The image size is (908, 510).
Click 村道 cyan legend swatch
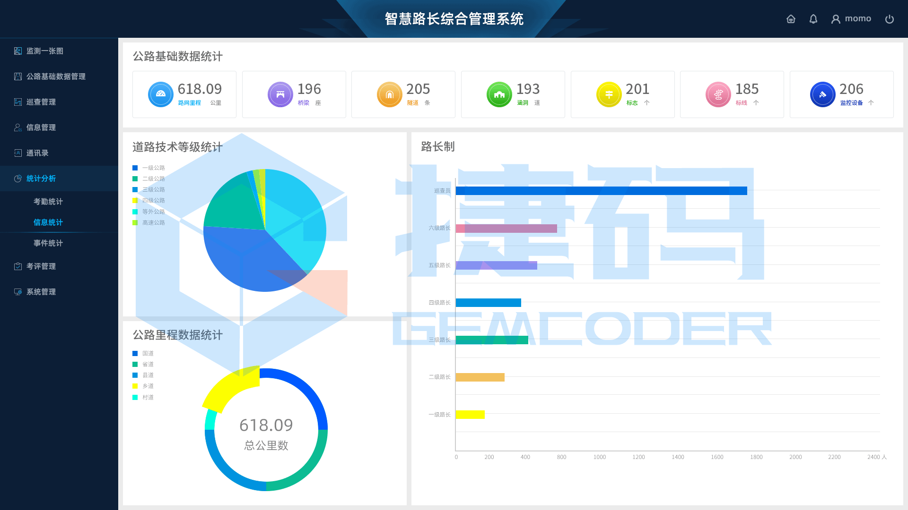[x=135, y=398]
